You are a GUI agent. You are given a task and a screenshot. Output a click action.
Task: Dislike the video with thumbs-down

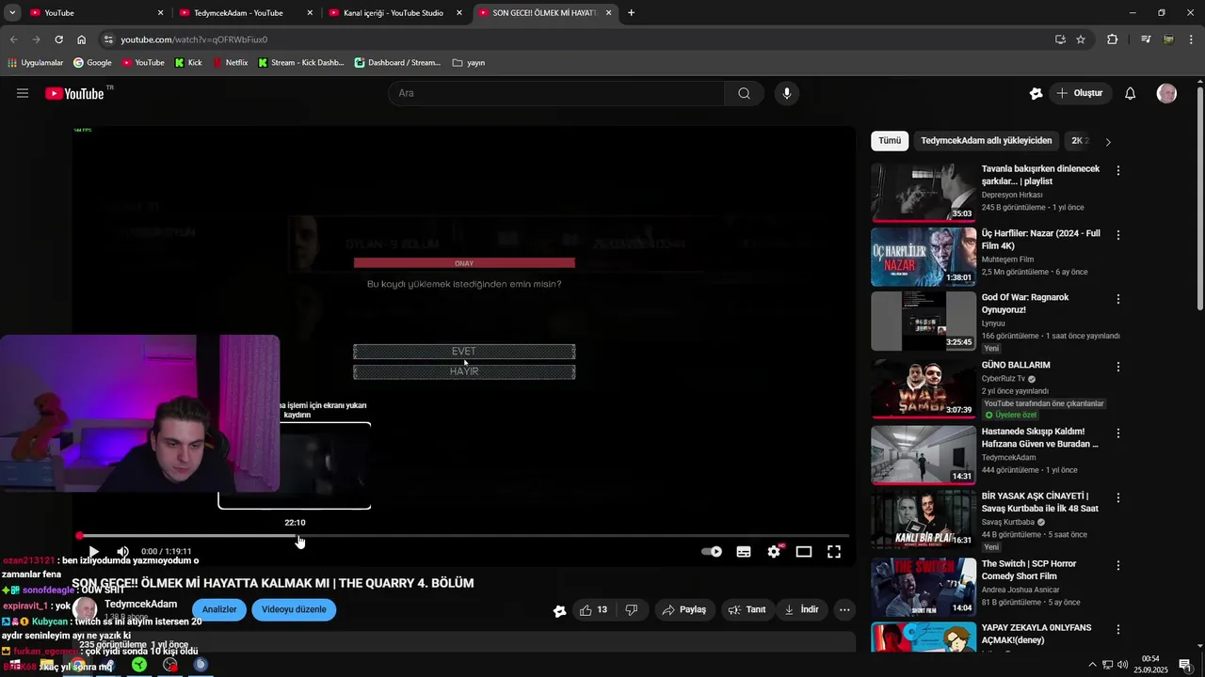pos(632,609)
